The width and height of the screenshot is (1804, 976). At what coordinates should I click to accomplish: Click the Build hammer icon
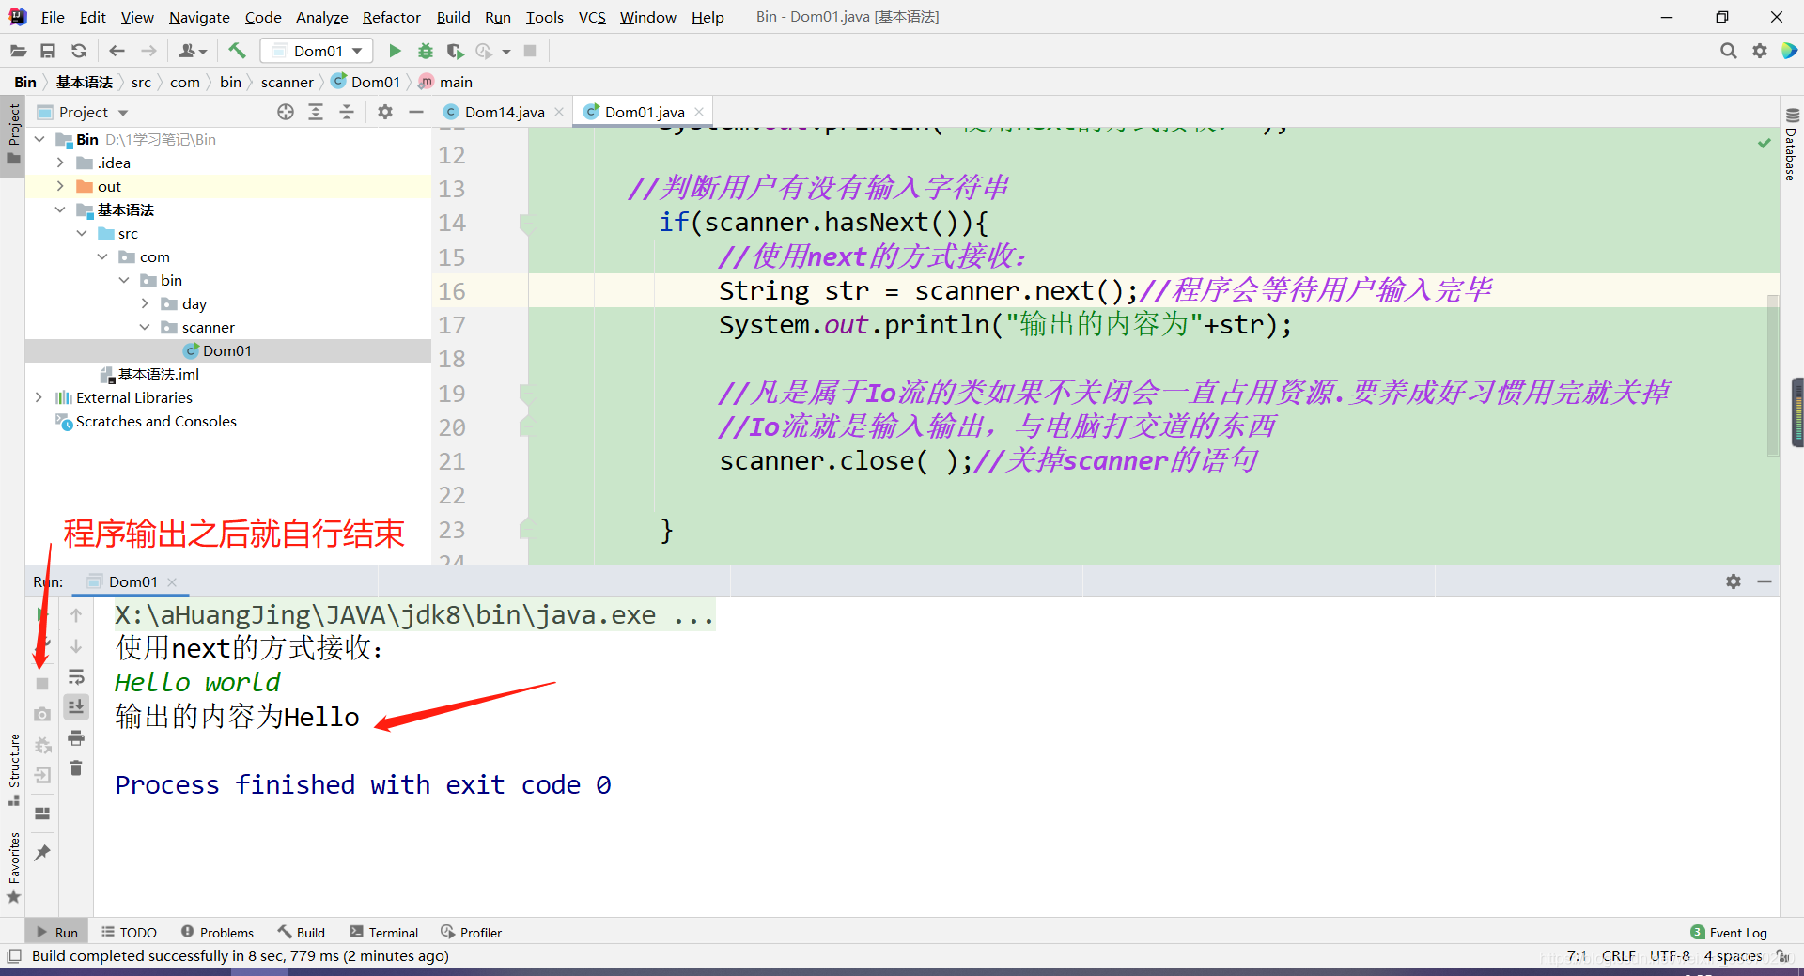pos(237,51)
